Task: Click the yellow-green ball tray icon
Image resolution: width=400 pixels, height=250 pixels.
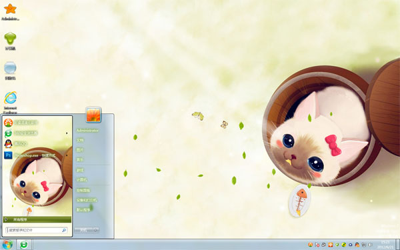Action: pyautogui.click(x=343, y=245)
